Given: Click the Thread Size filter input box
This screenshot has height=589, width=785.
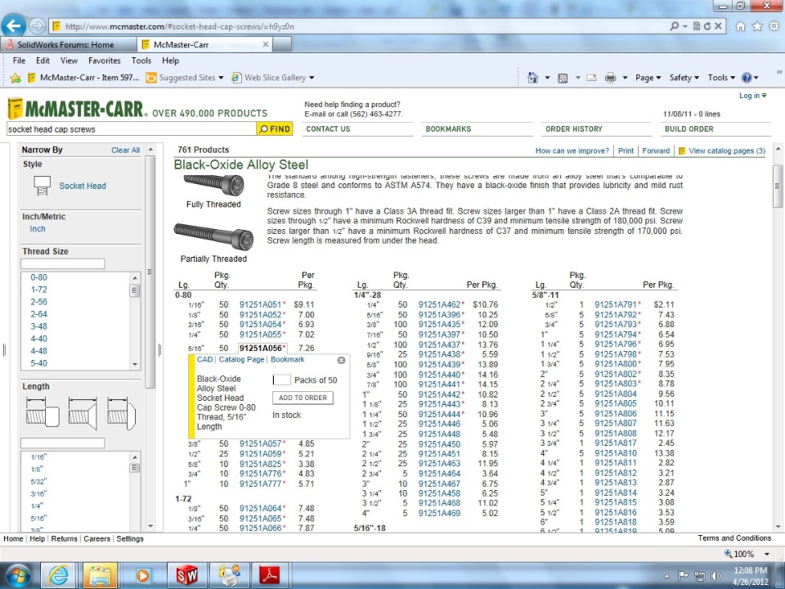Looking at the screenshot, I should click(63, 264).
